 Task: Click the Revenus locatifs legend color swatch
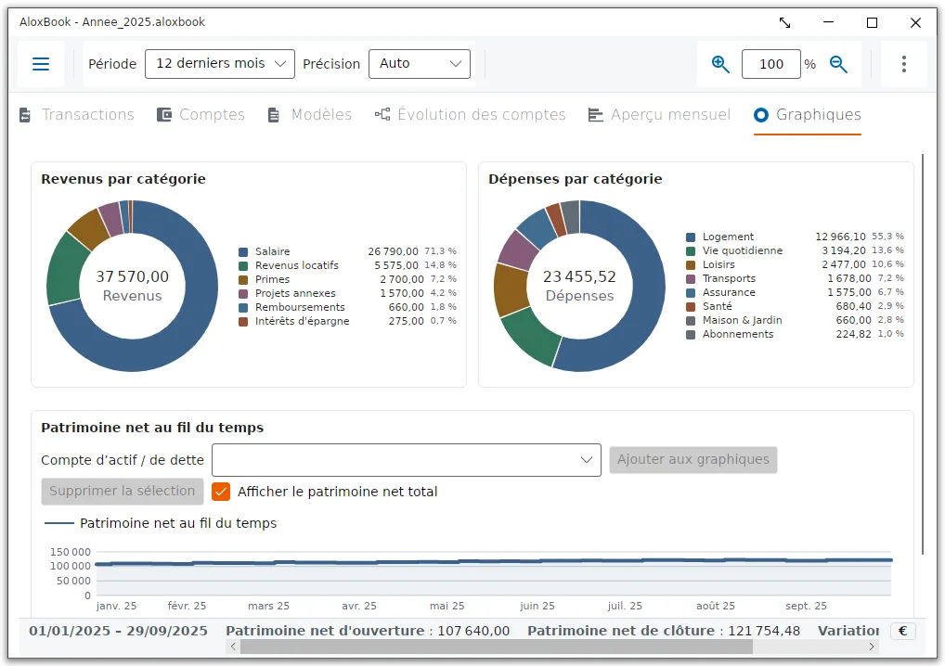243,265
